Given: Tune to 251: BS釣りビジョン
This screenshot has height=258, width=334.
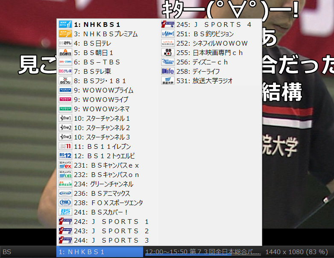Looking at the screenshot, I should point(211,34).
